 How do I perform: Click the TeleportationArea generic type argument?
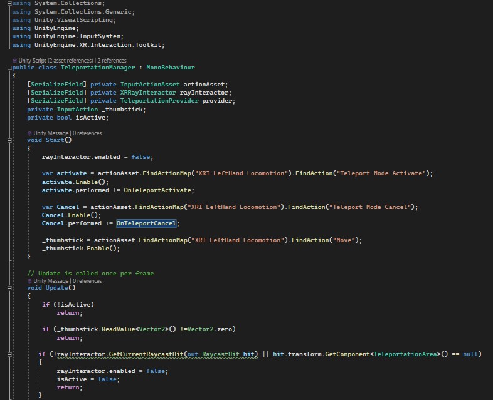(405, 354)
